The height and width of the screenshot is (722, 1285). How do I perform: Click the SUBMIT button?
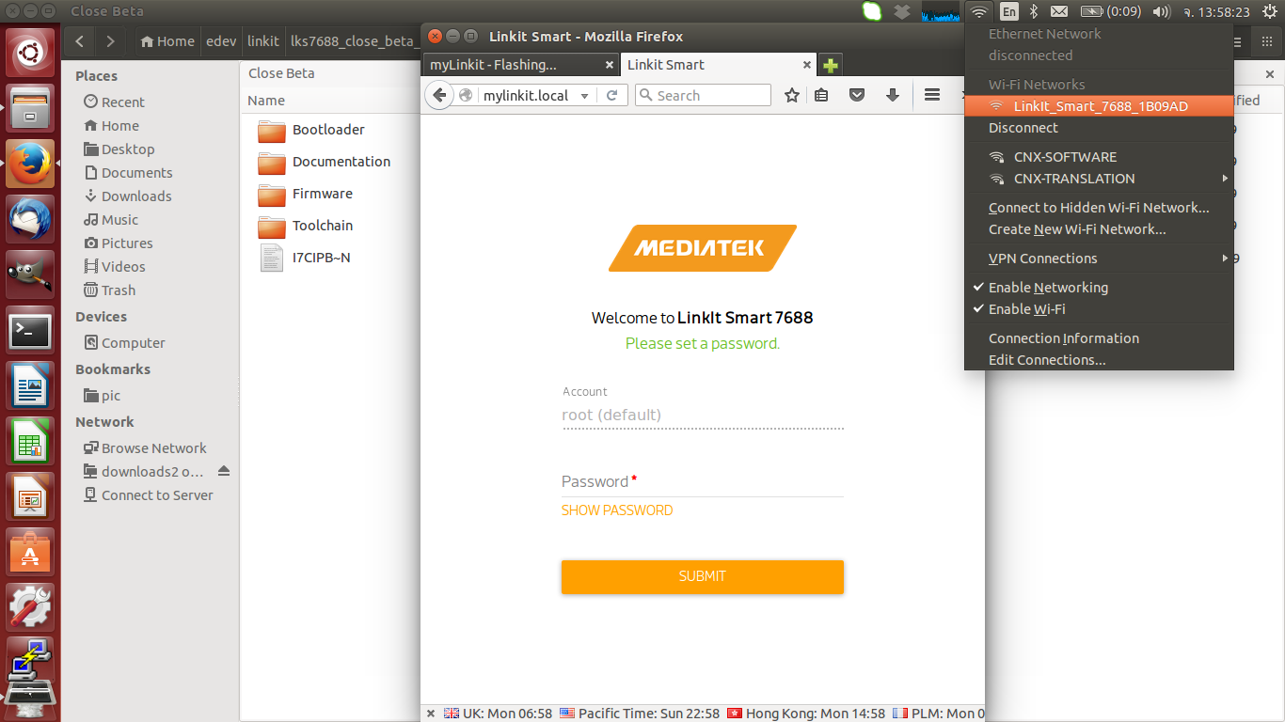(x=703, y=576)
